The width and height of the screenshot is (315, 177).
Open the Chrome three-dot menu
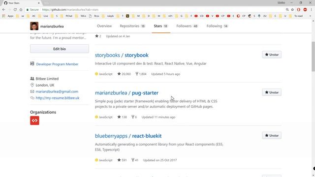coord(311,10)
